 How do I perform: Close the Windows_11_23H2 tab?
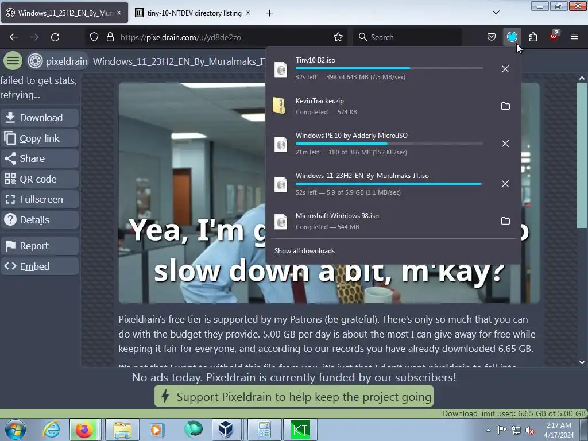119,13
